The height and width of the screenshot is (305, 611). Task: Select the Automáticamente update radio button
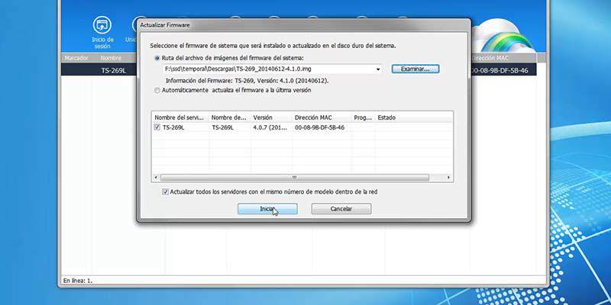[157, 90]
